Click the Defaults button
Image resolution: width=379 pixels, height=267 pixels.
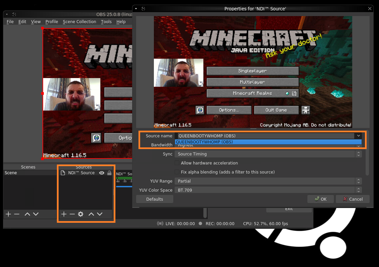coord(155,199)
